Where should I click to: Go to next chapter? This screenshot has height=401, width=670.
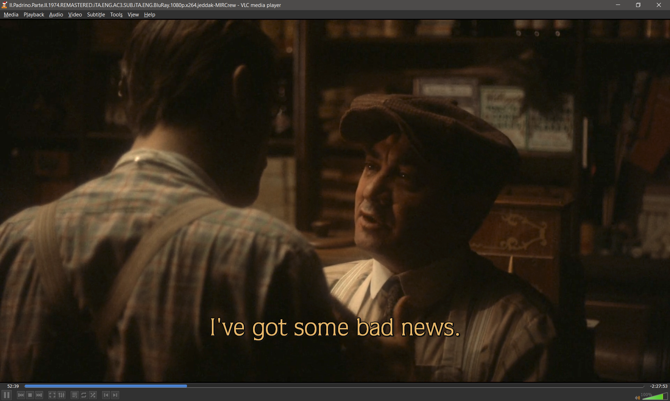(115, 395)
